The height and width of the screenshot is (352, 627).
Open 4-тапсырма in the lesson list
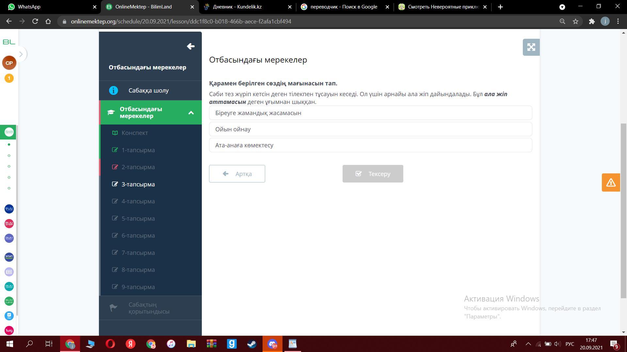pos(138,201)
